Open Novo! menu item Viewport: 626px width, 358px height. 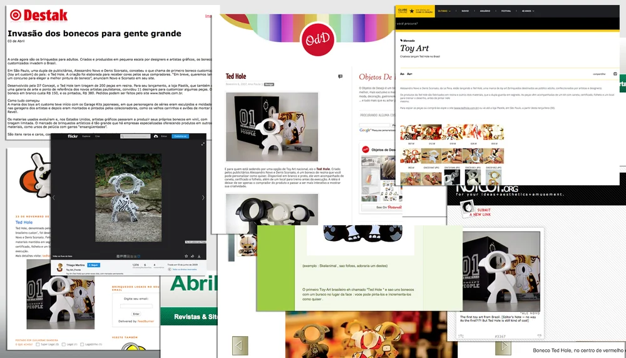pos(465,11)
